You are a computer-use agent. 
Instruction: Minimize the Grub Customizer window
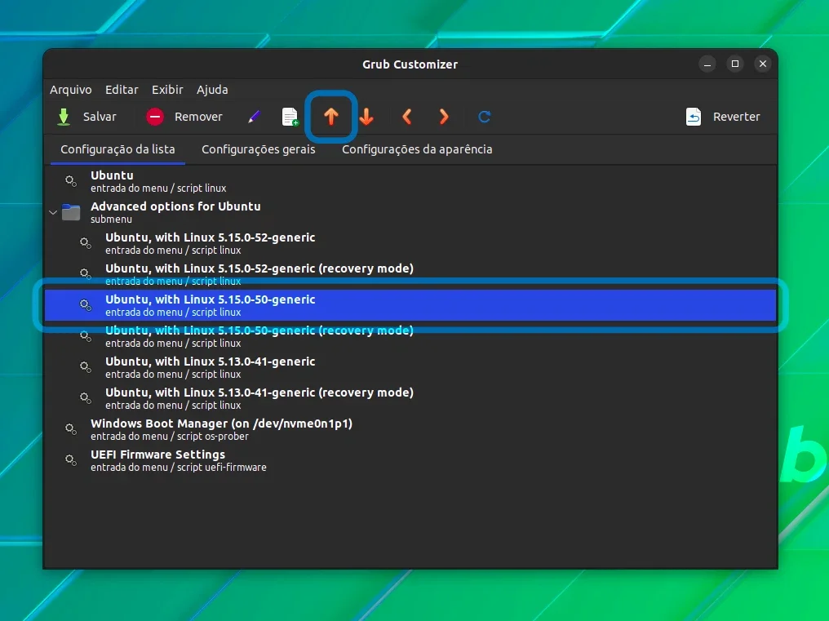point(707,64)
